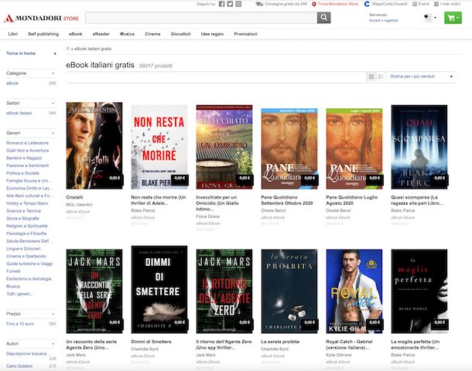Click author name Fiona Grace
This screenshot has height=371, width=472.
point(207,216)
